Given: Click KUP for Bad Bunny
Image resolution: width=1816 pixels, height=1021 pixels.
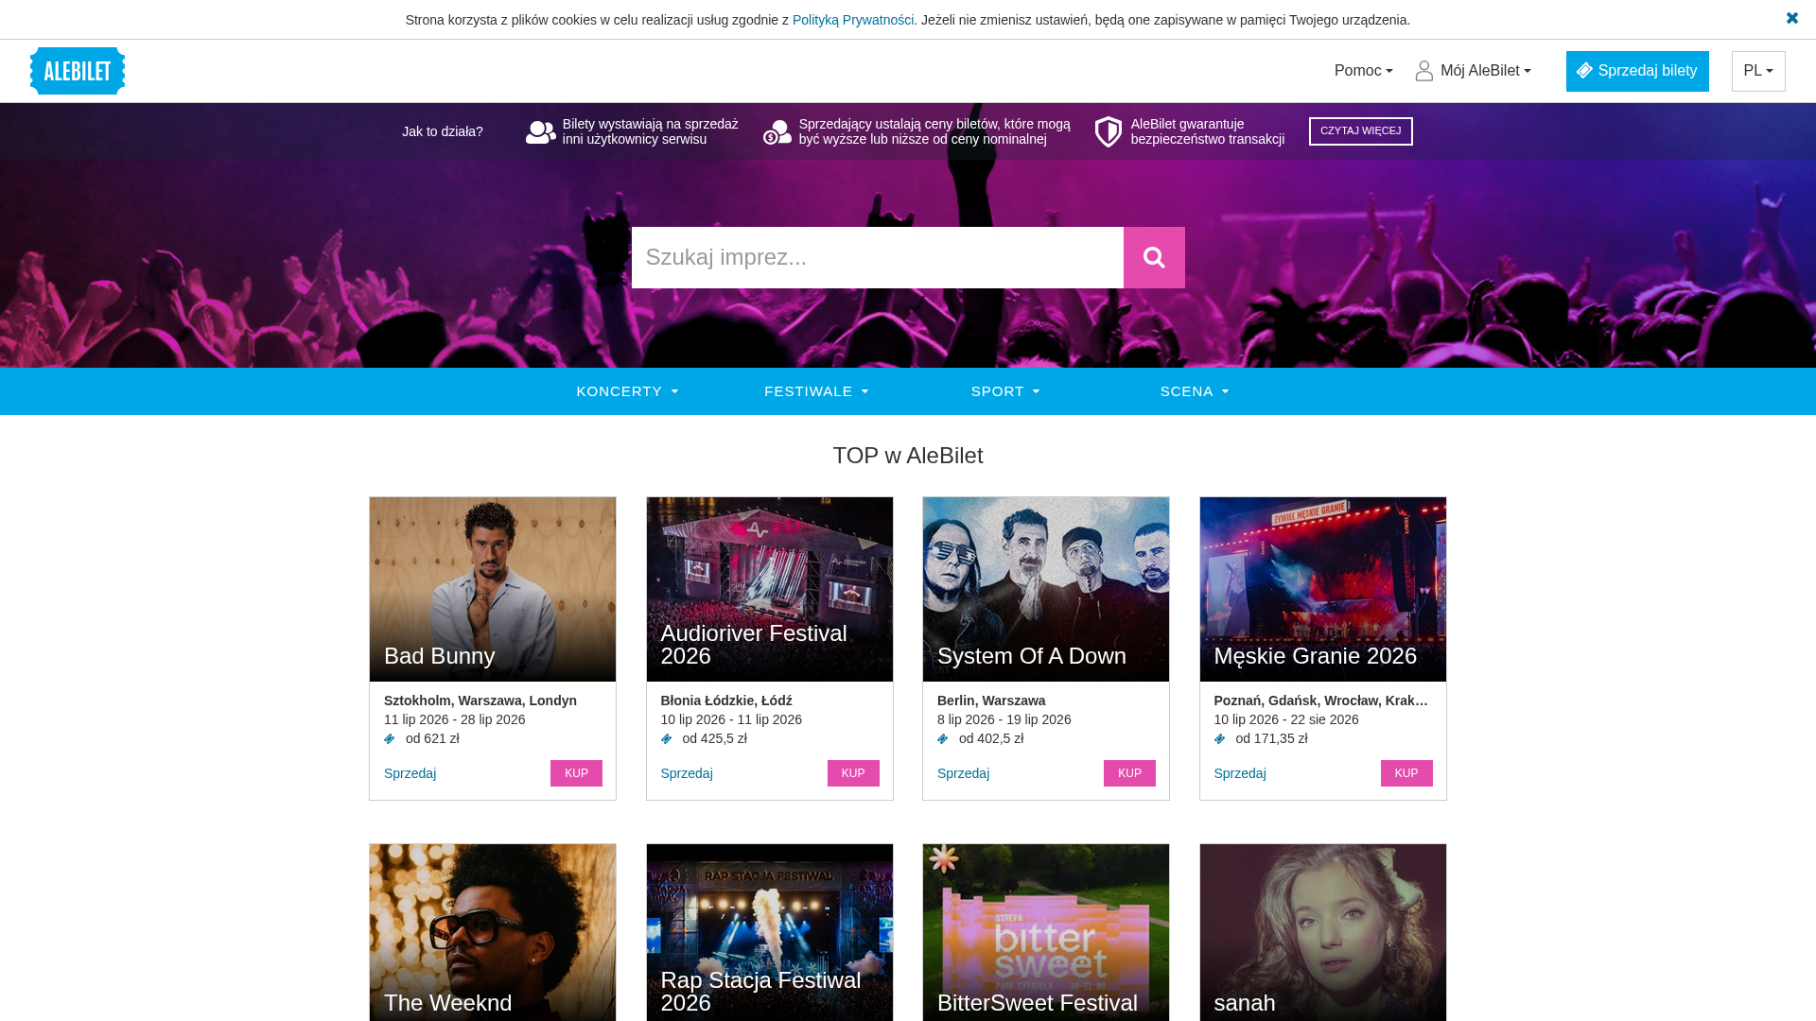Looking at the screenshot, I should (x=576, y=773).
